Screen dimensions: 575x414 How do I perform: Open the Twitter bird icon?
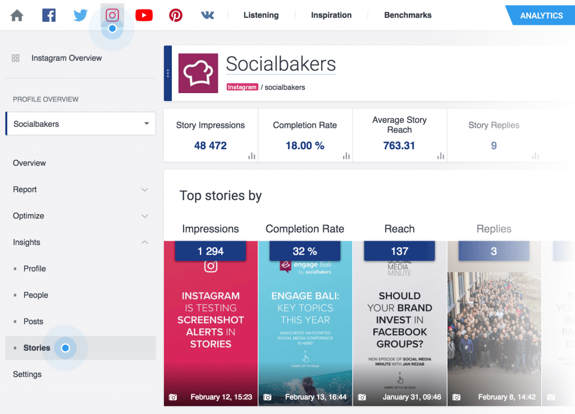[x=80, y=15]
